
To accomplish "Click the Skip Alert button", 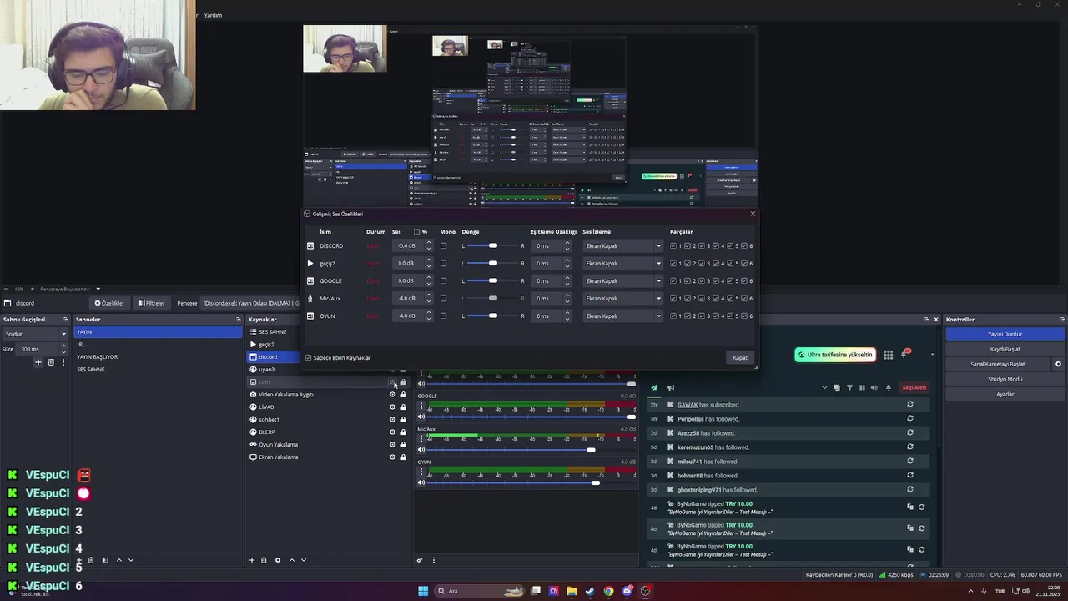I will pos(914,387).
